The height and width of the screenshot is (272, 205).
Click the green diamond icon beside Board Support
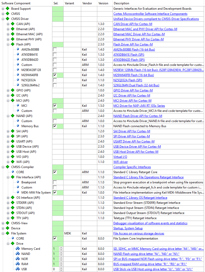(7, 9)
